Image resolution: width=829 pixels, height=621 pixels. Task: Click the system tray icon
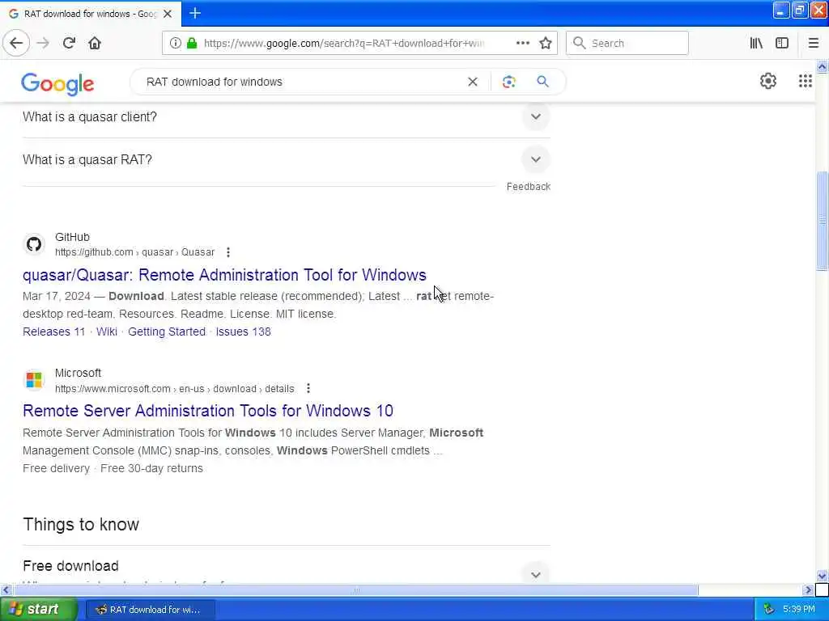[768, 610]
